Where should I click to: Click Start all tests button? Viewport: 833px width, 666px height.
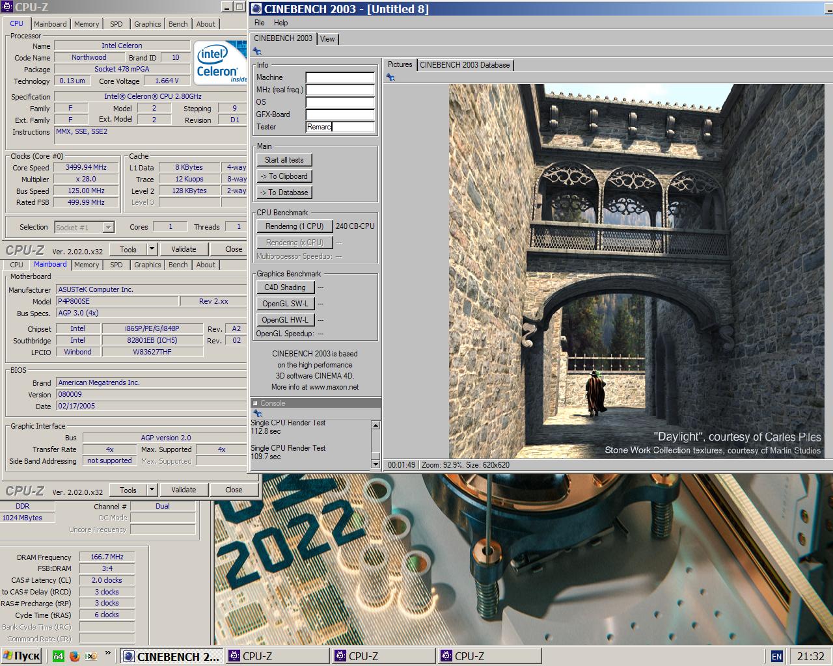[x=284, y=160]
